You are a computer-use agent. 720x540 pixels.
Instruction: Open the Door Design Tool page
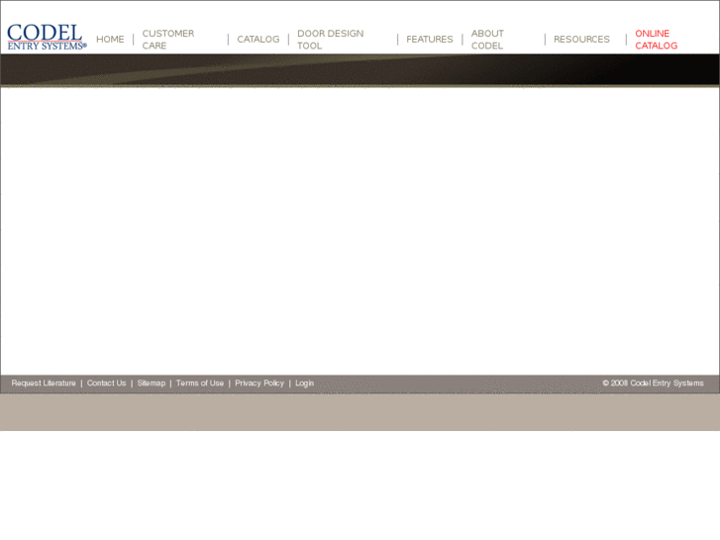tap(330, 40)
